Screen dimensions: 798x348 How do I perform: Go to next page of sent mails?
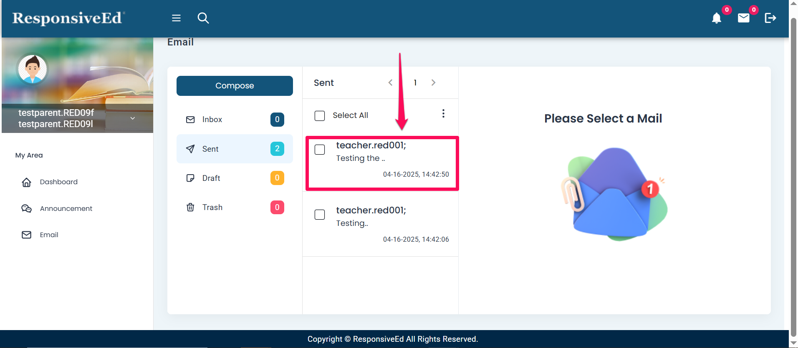click(433, 83)
